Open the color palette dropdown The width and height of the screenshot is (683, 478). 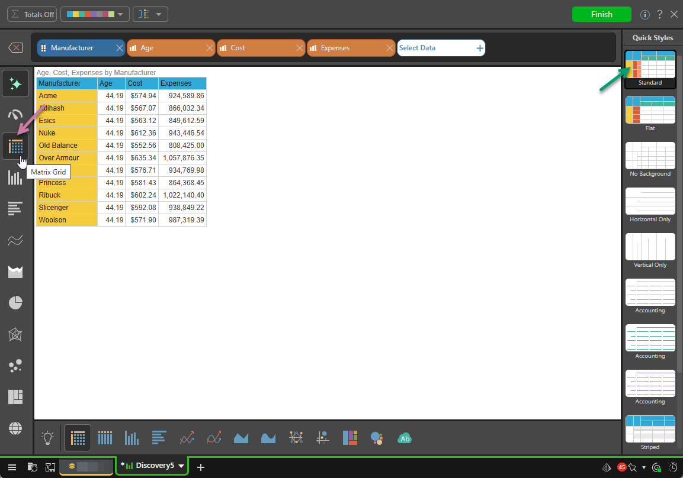pos(95,14)
